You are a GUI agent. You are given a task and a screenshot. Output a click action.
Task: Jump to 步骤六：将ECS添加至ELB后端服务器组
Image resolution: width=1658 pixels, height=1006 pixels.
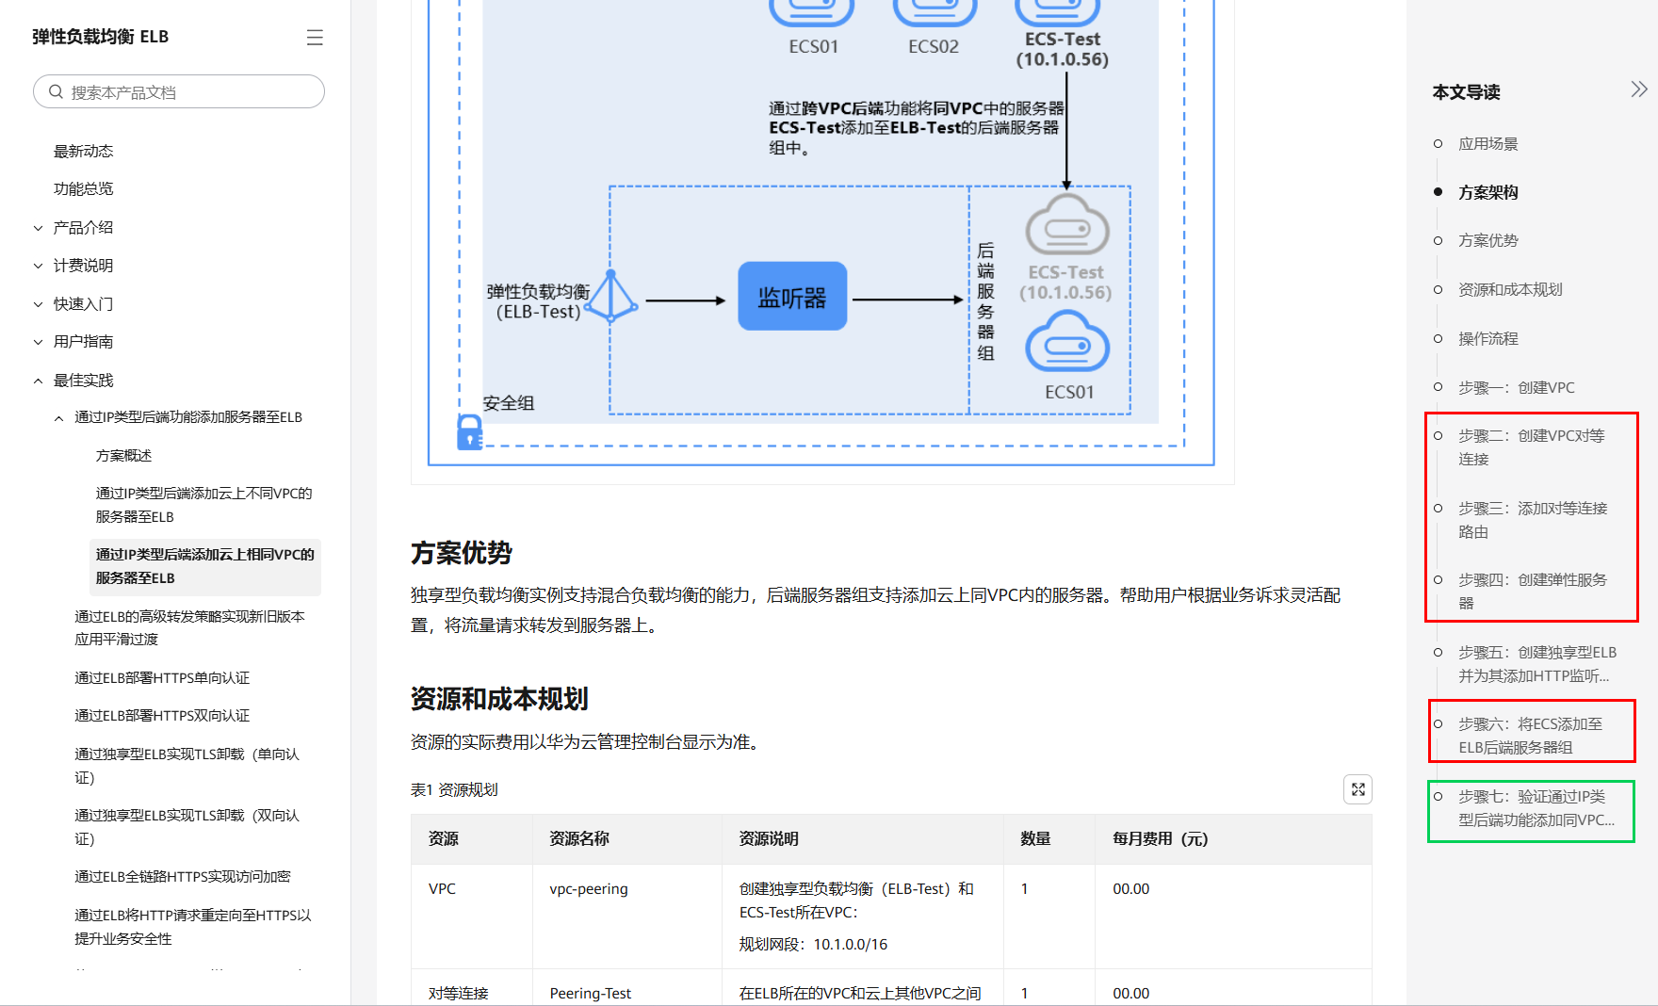pos(1530,736)
